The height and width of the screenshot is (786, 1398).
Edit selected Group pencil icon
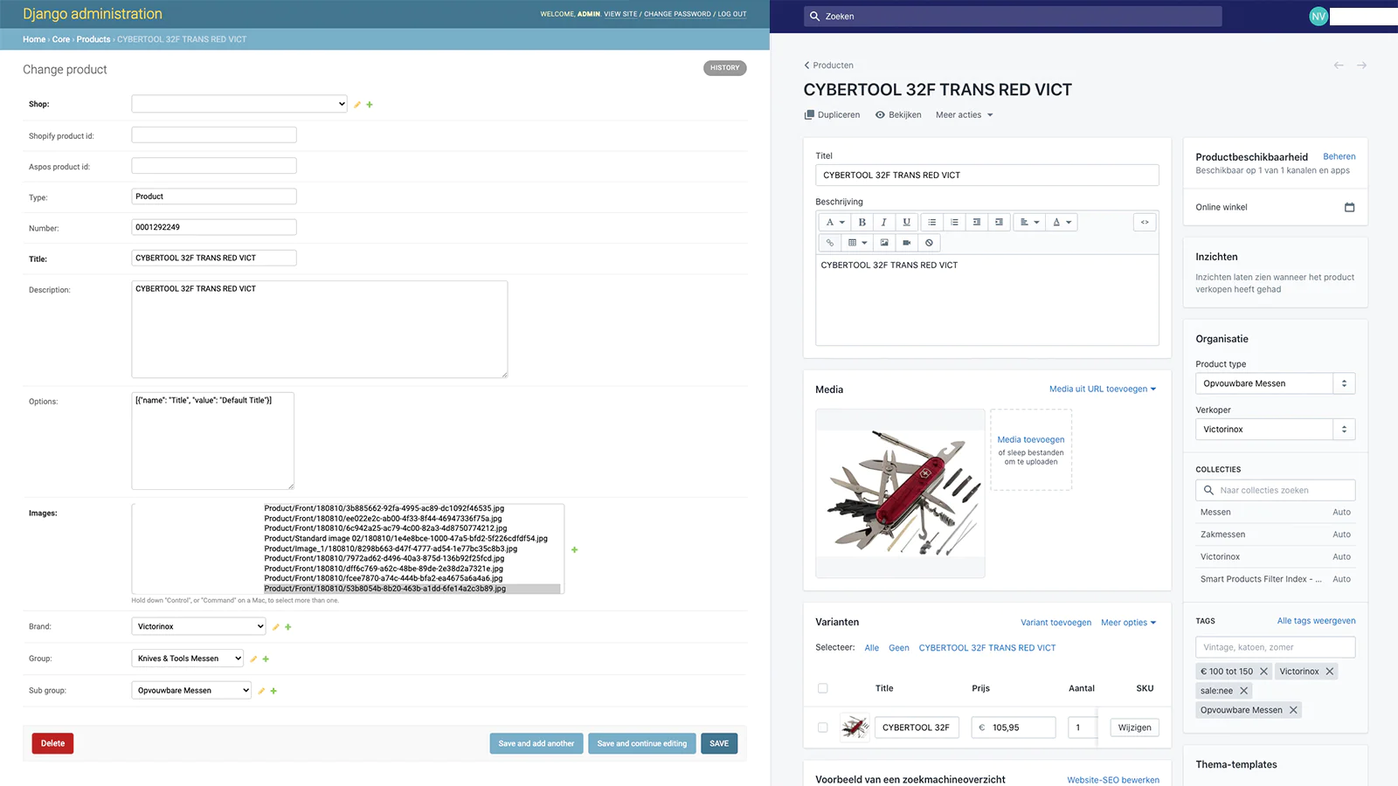(x=253, y=659)
